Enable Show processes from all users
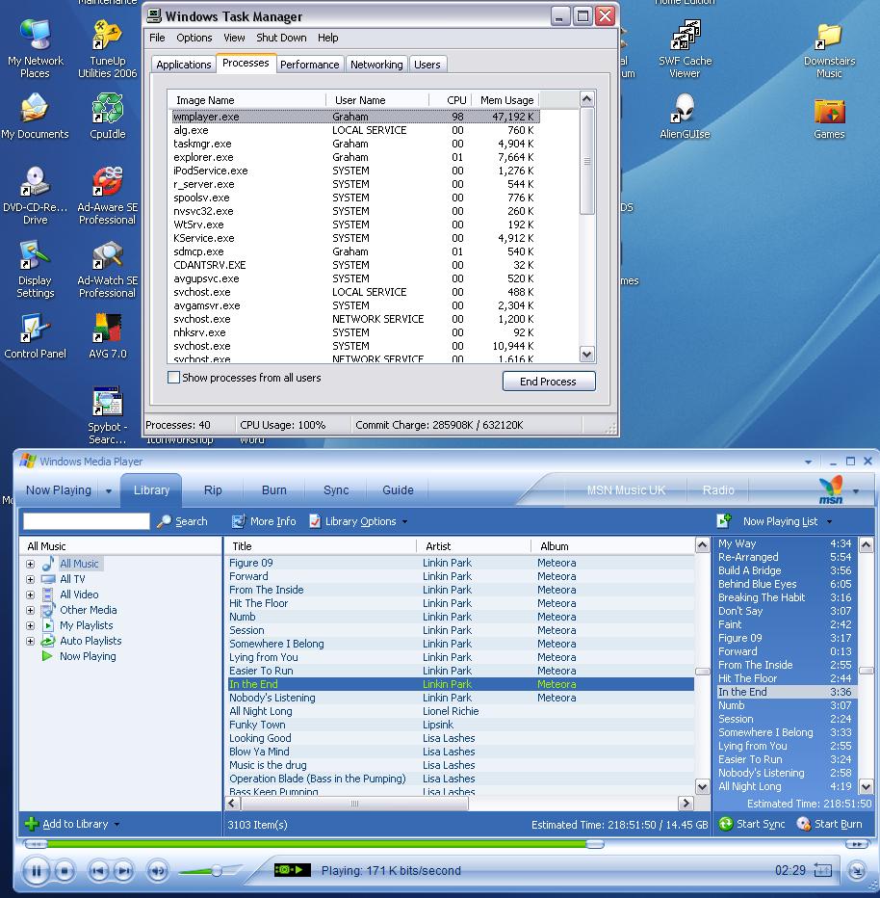880x898 pixels. point(174,378)
